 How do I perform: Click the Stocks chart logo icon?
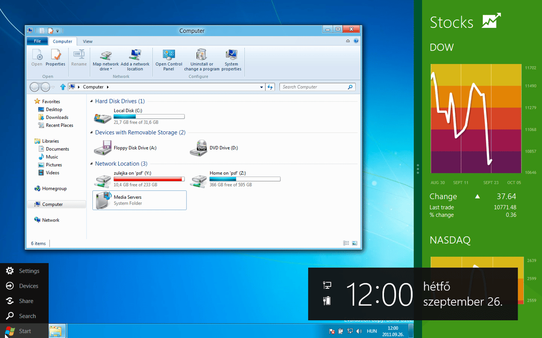point(492,21)
